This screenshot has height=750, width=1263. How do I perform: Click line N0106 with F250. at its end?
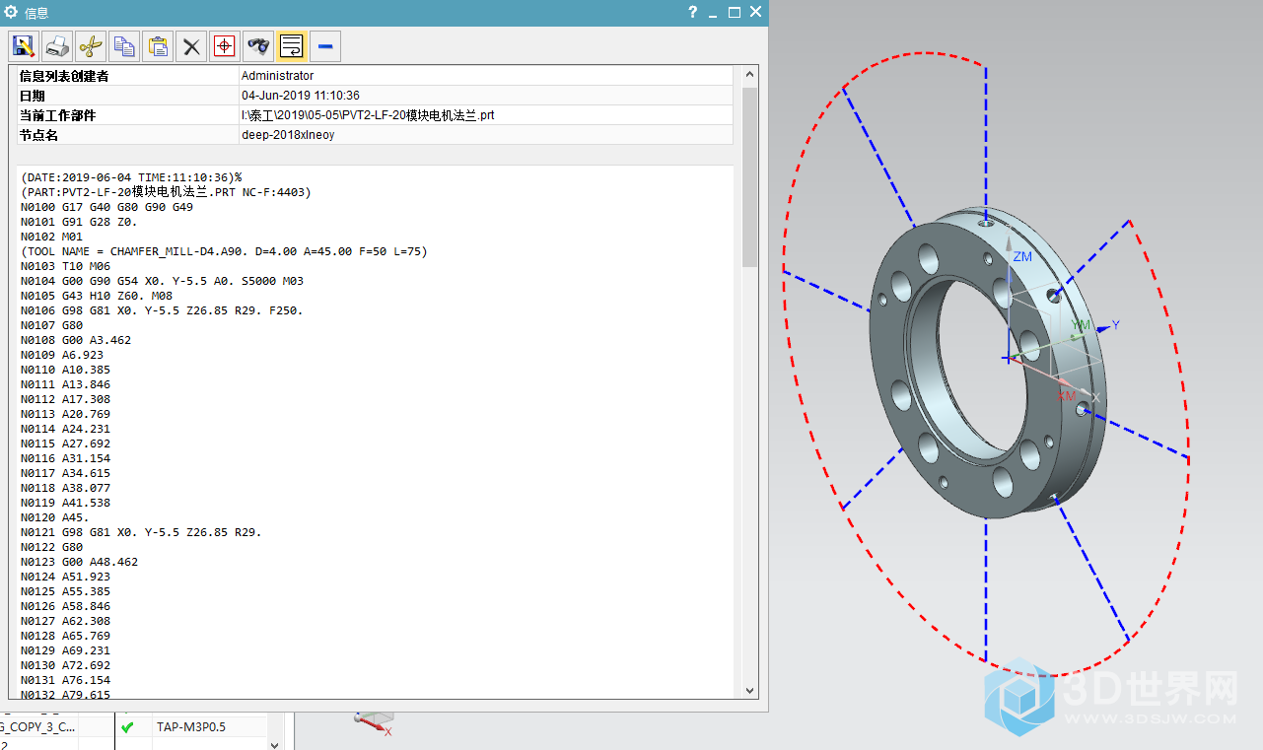162,310
